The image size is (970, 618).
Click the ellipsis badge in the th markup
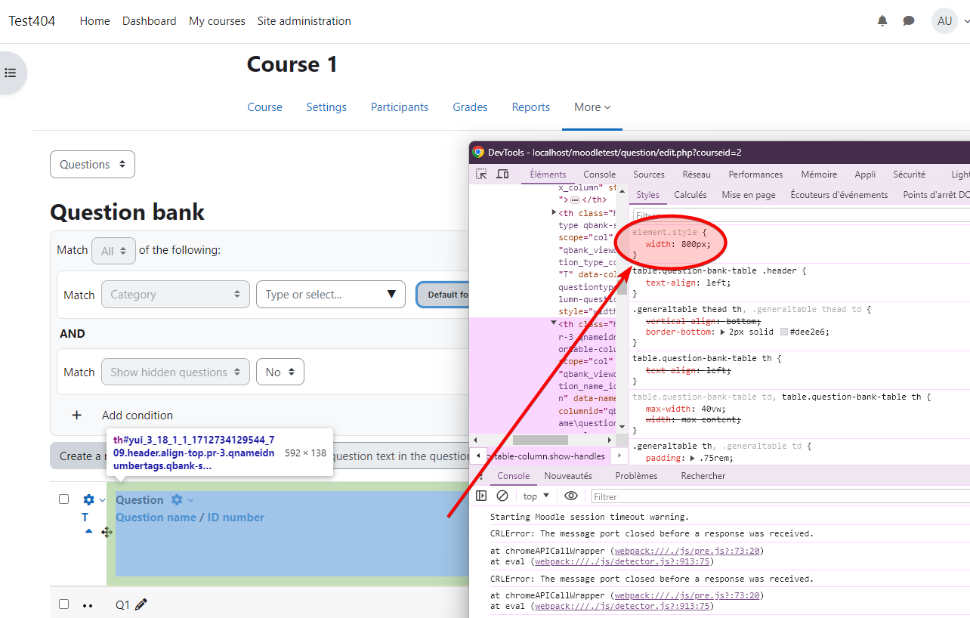575,199
